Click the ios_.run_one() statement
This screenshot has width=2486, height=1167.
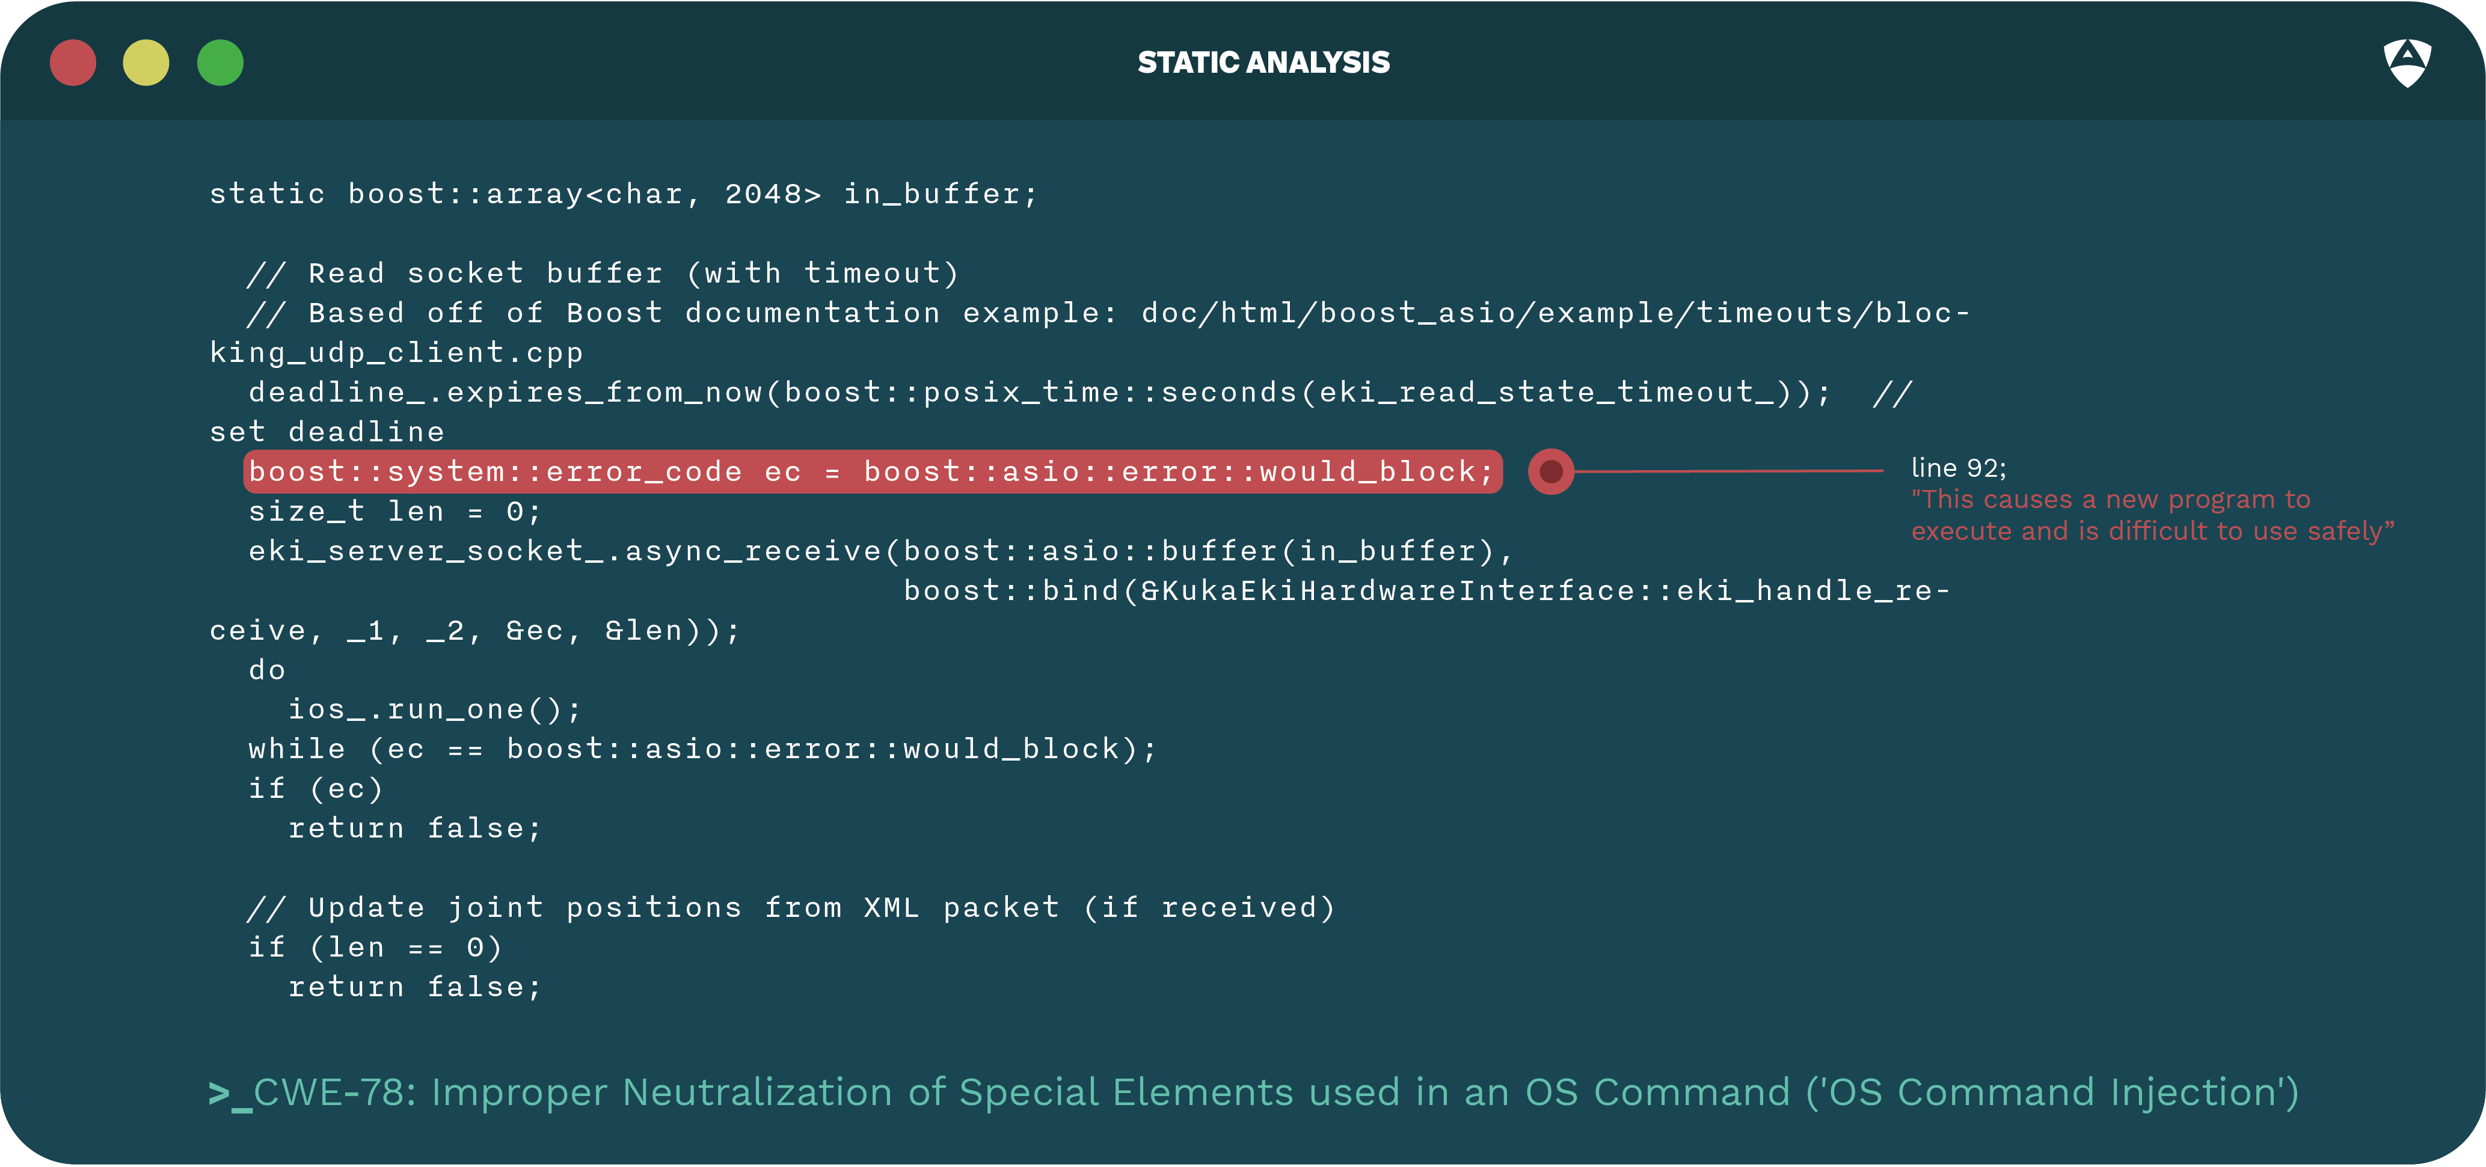(x=434, y=709)
